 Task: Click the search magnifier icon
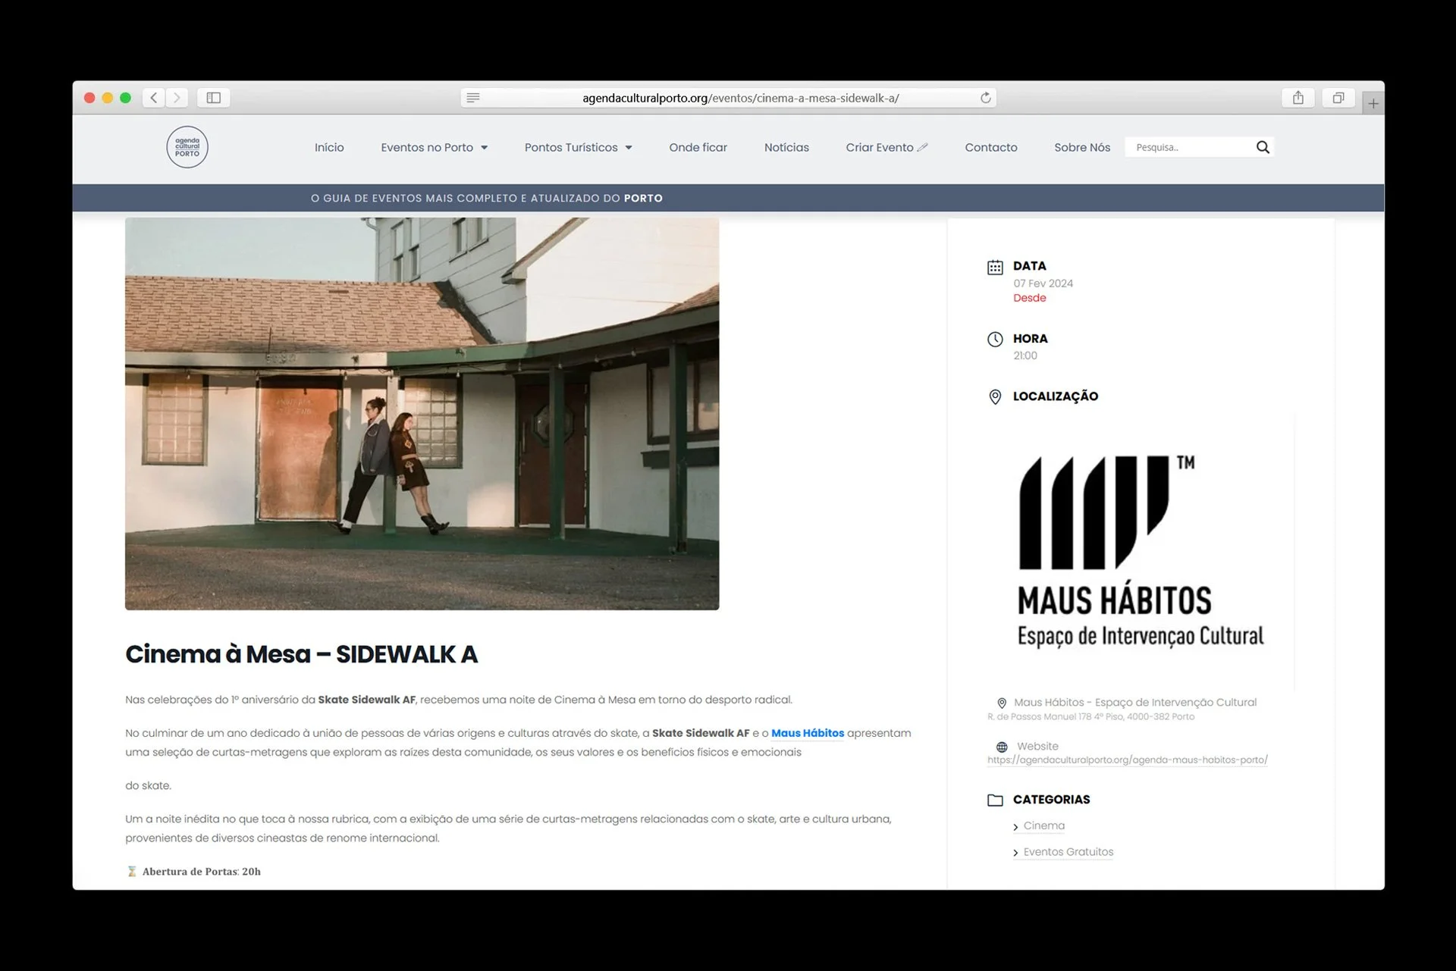(x=1263, y=147)
